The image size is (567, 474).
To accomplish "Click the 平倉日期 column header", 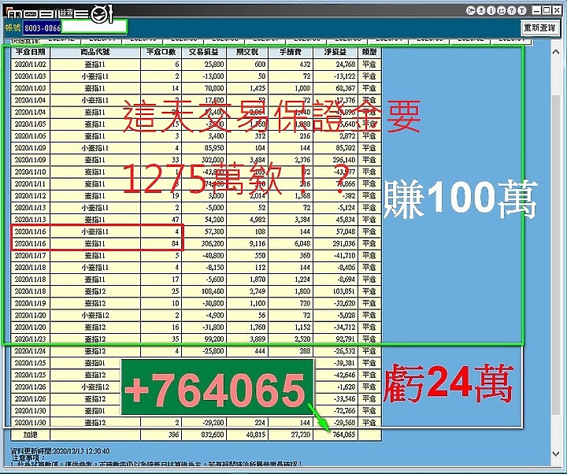I will 31,52.
